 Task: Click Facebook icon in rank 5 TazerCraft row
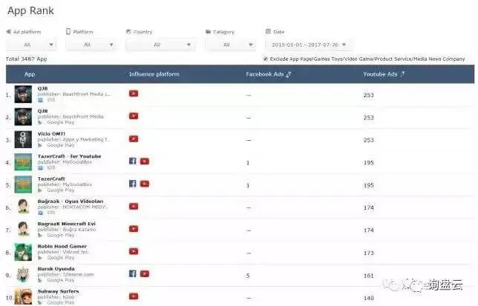[x=133, y=184]
